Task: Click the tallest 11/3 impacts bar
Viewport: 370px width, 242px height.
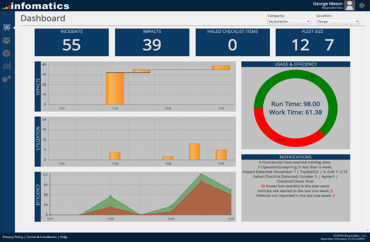Action: 115,88
